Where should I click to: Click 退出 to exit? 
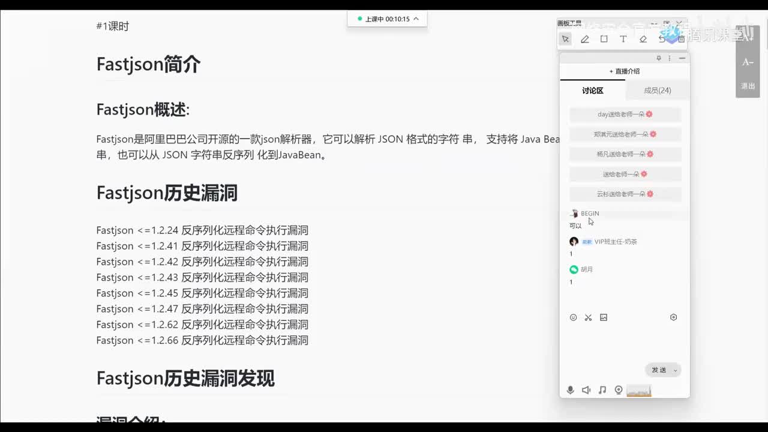(x=748, y=86)
